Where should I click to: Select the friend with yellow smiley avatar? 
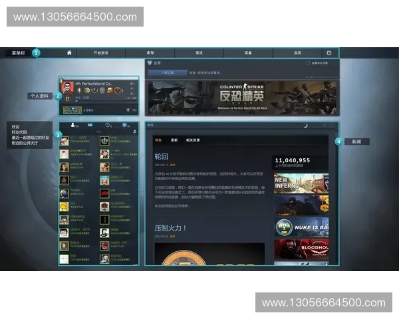coord(64,207)
